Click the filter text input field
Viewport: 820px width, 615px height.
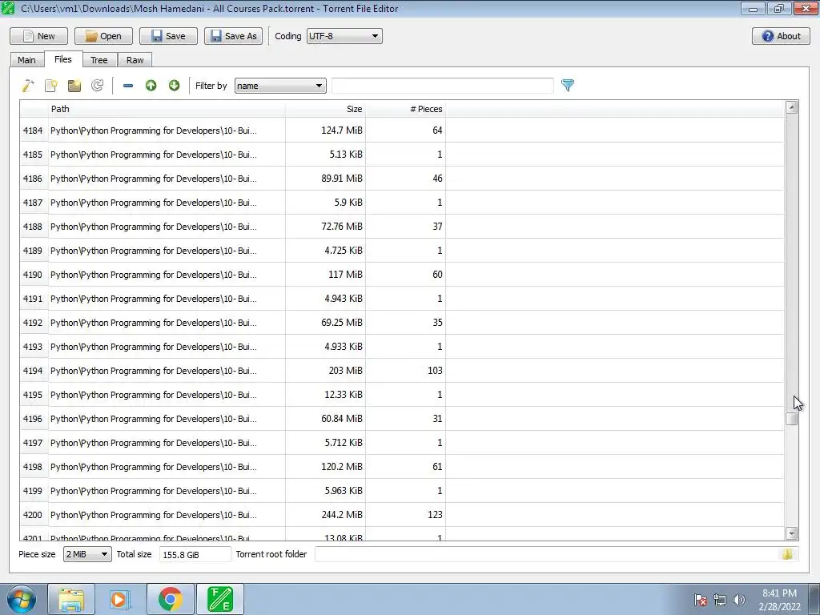click(442, 86)
